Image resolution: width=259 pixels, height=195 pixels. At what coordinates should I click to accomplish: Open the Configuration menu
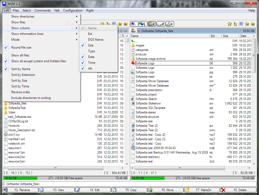coord(73,10)
